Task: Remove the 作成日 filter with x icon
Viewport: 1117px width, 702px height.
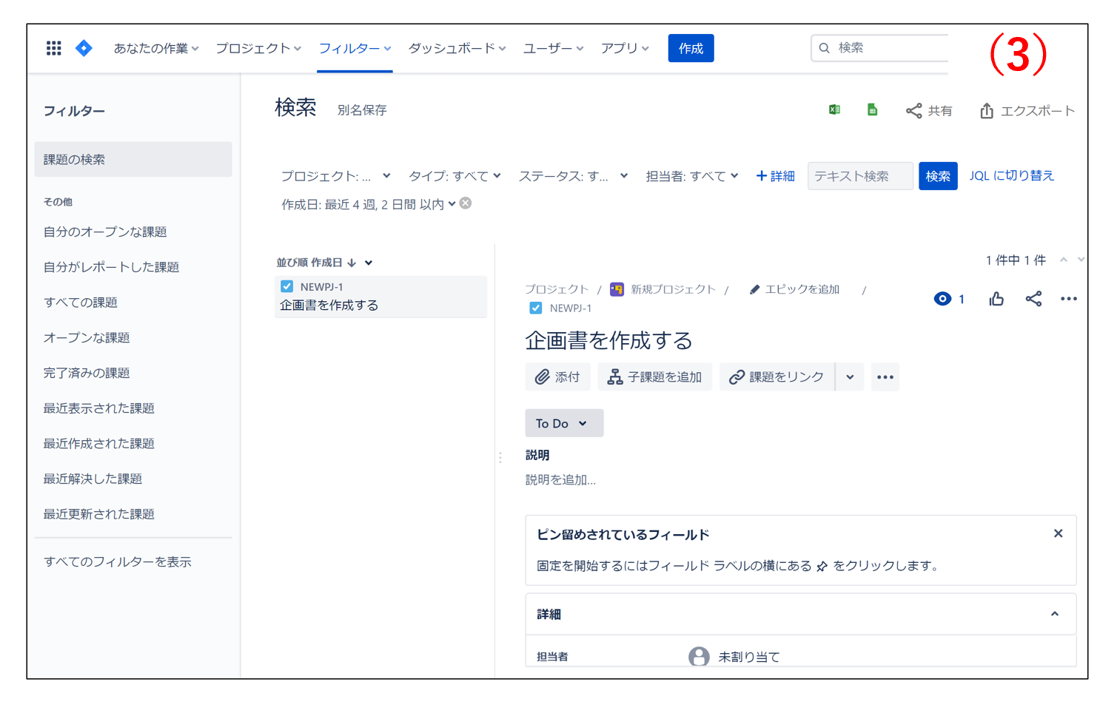Action: tap(466, 203)
